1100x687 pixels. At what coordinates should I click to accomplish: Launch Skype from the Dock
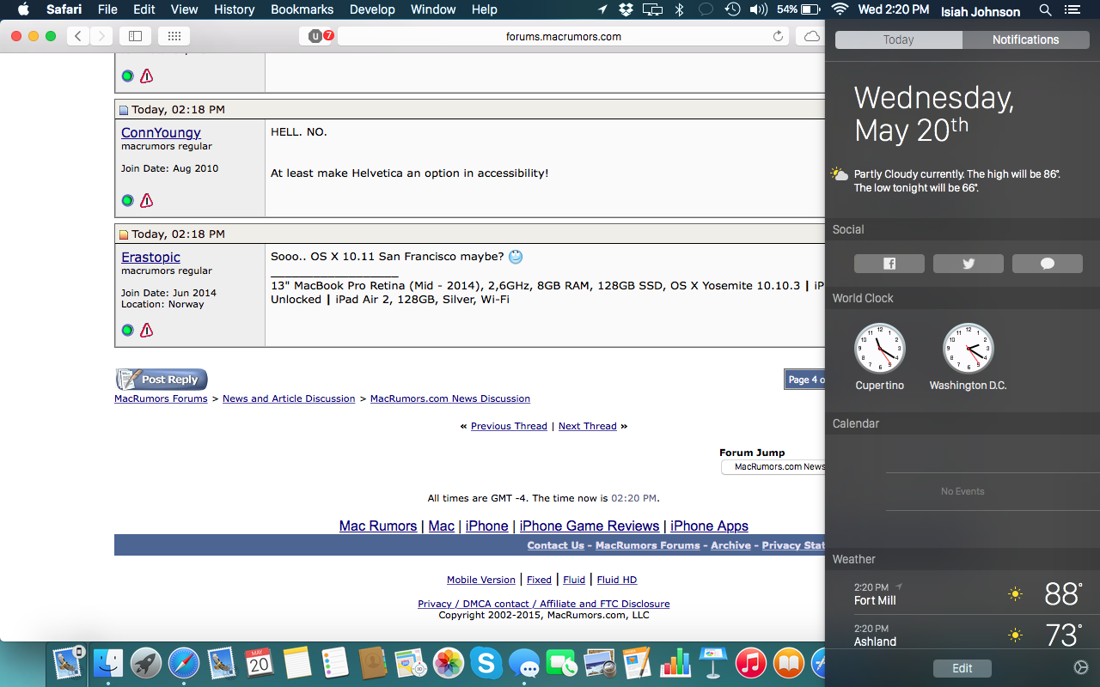pyautogui.click(x=486, y=662)
